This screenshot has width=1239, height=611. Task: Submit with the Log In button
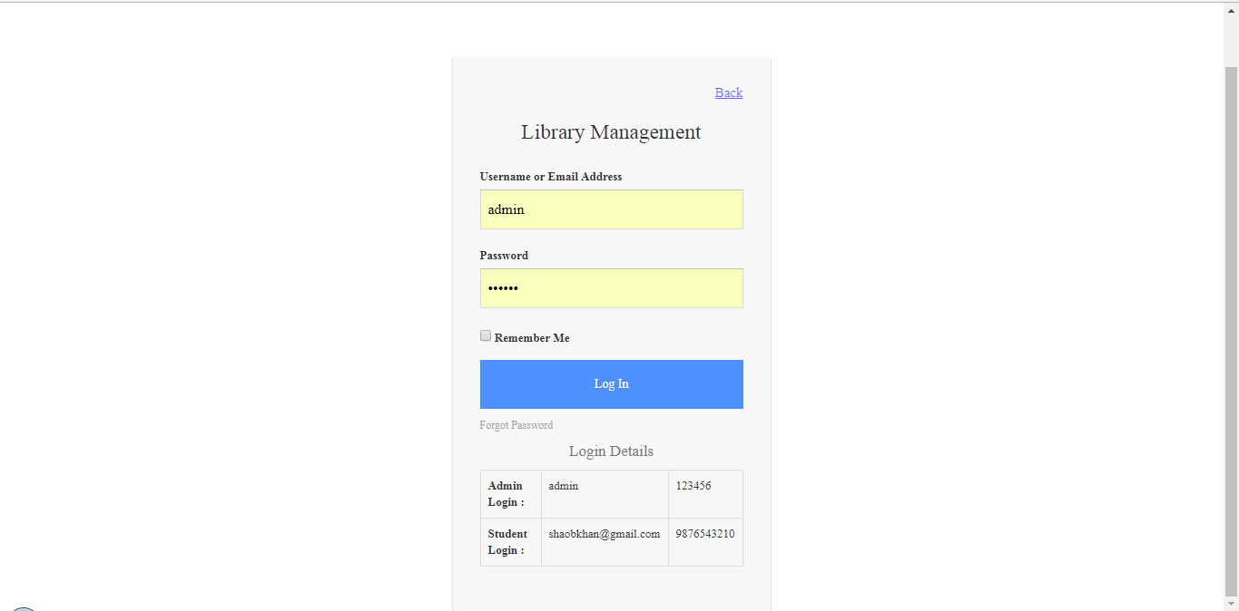click(x=612, y=384)
